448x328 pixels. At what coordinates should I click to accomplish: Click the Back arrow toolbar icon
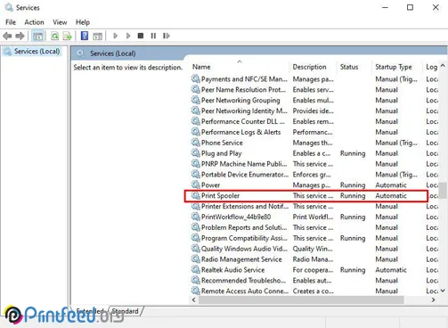[7, 36]
